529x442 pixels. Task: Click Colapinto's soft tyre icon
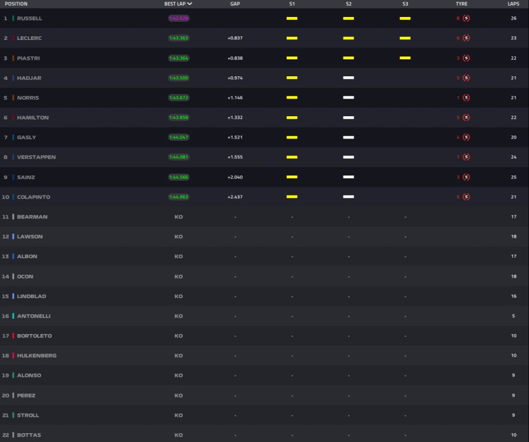click(x=466, y=197)
